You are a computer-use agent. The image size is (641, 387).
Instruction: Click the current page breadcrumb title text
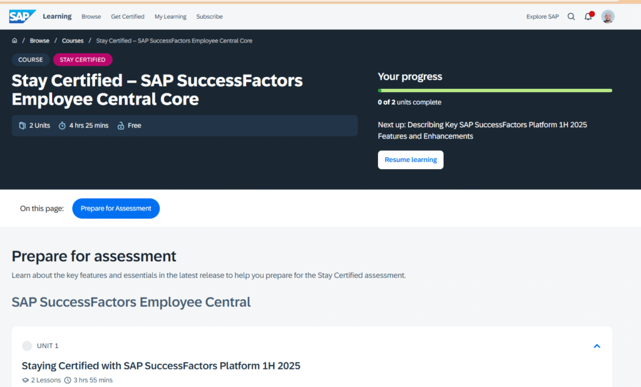point(174,41)
